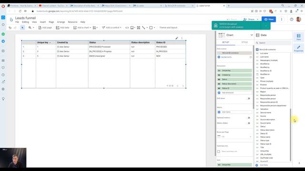
Task: Click the blue View button
Action: pos(269,19)
